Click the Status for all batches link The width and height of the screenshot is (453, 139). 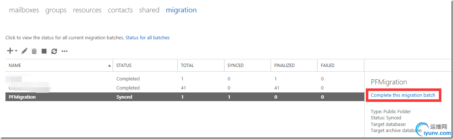147,37
